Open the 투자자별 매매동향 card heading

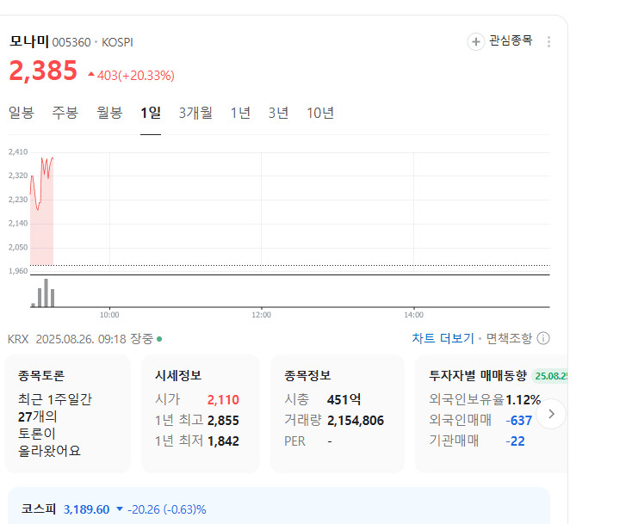pos(478,375)
